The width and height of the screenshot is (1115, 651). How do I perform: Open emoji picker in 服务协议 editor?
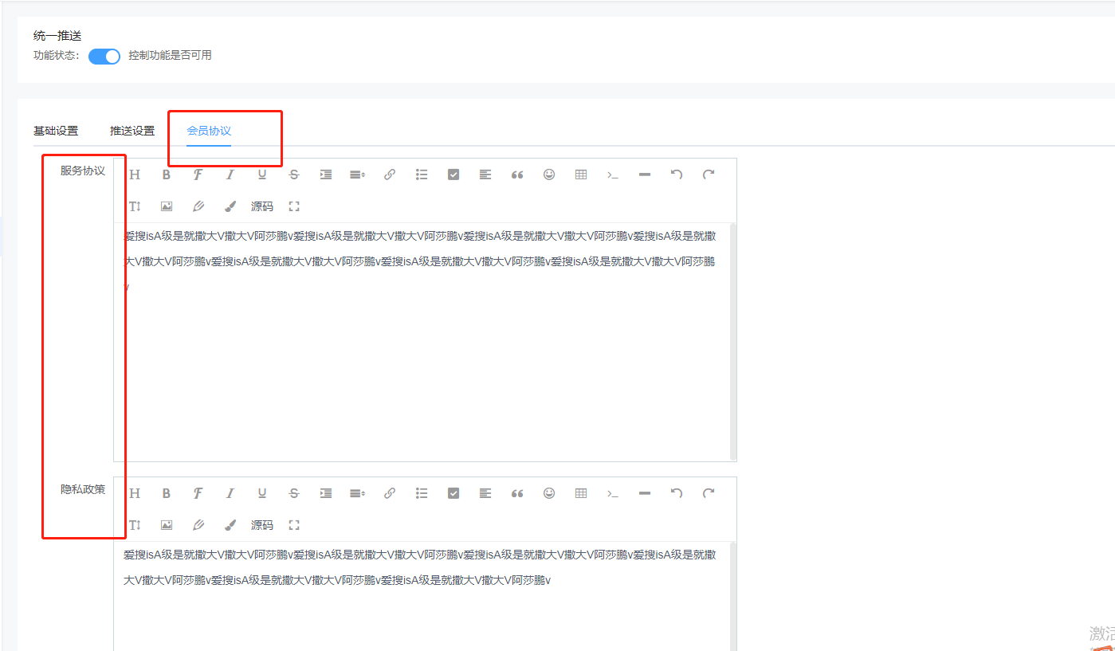(x=549, y=175)
